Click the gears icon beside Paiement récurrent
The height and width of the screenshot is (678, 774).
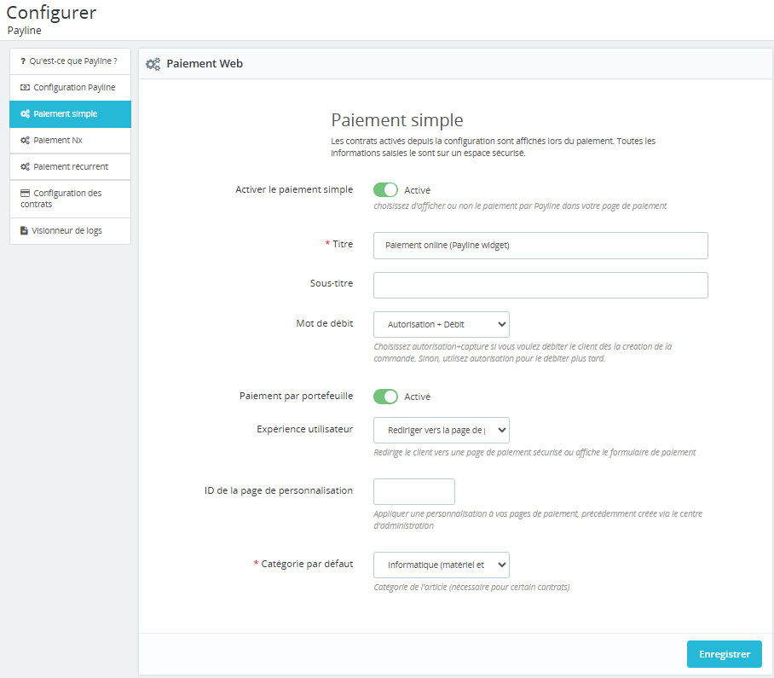(26, 167)
